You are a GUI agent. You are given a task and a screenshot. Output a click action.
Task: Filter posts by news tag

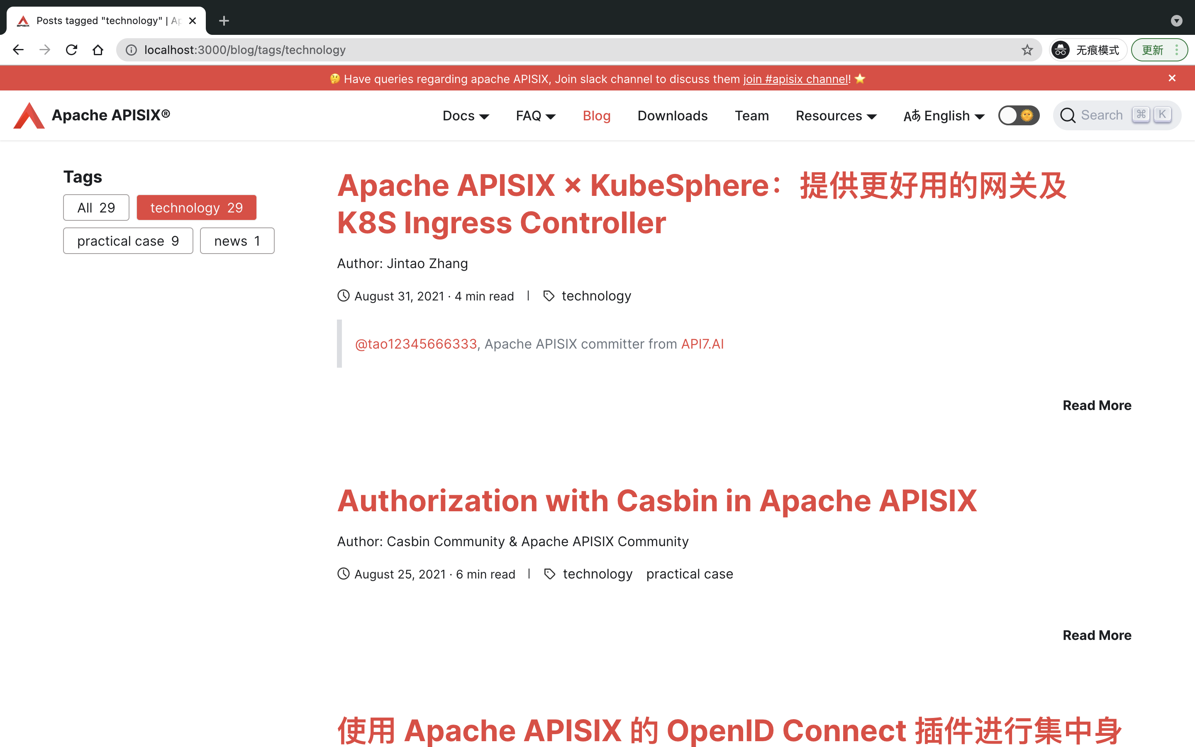tap(237, 241)
